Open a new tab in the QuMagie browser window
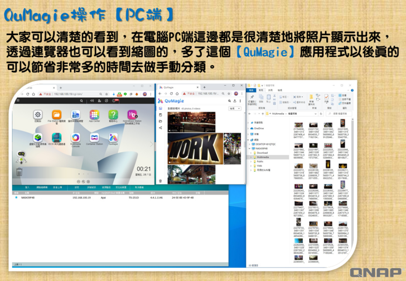The height and width of the screenshot is (281, 406). click(x=204, y=87)
